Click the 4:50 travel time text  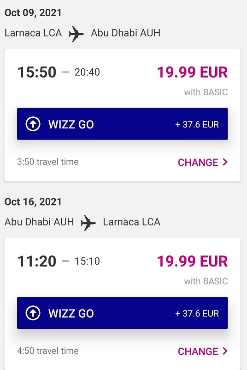[x=48, y=351]
